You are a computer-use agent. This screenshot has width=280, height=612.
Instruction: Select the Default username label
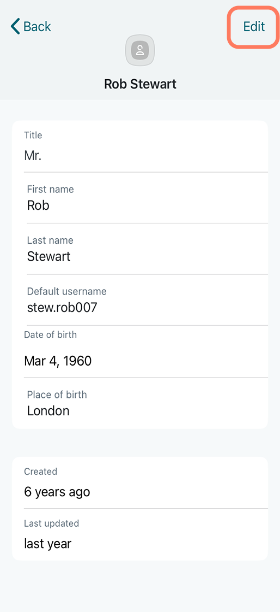click(66, 292)
